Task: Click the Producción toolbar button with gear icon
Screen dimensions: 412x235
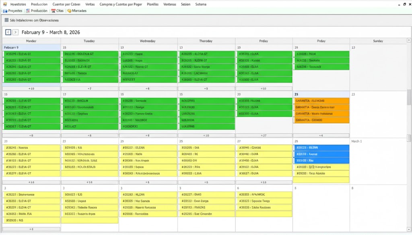Action: coord(37,11)
